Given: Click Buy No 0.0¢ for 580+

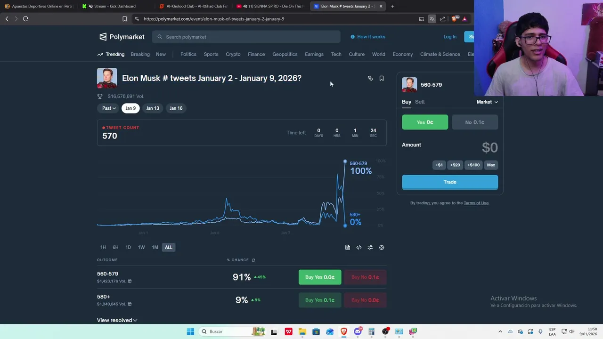Looking at the screenshot, I should pos(365,300).
